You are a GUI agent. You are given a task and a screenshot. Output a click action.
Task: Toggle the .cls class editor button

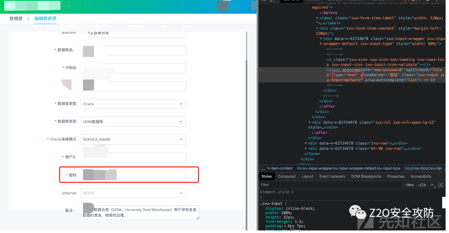point(422,185)
